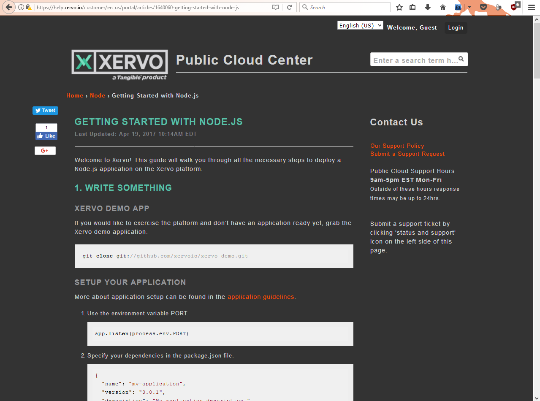Click the grey bubbles extension icon

499,7
